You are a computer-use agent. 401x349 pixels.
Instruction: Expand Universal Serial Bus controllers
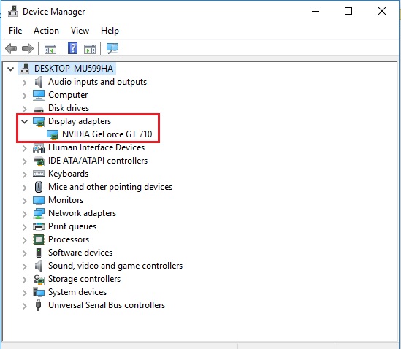[x=25, y=306]
